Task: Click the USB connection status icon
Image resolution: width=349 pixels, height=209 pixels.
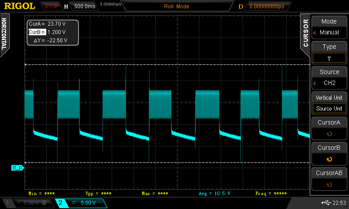Action: pos(325,203)
